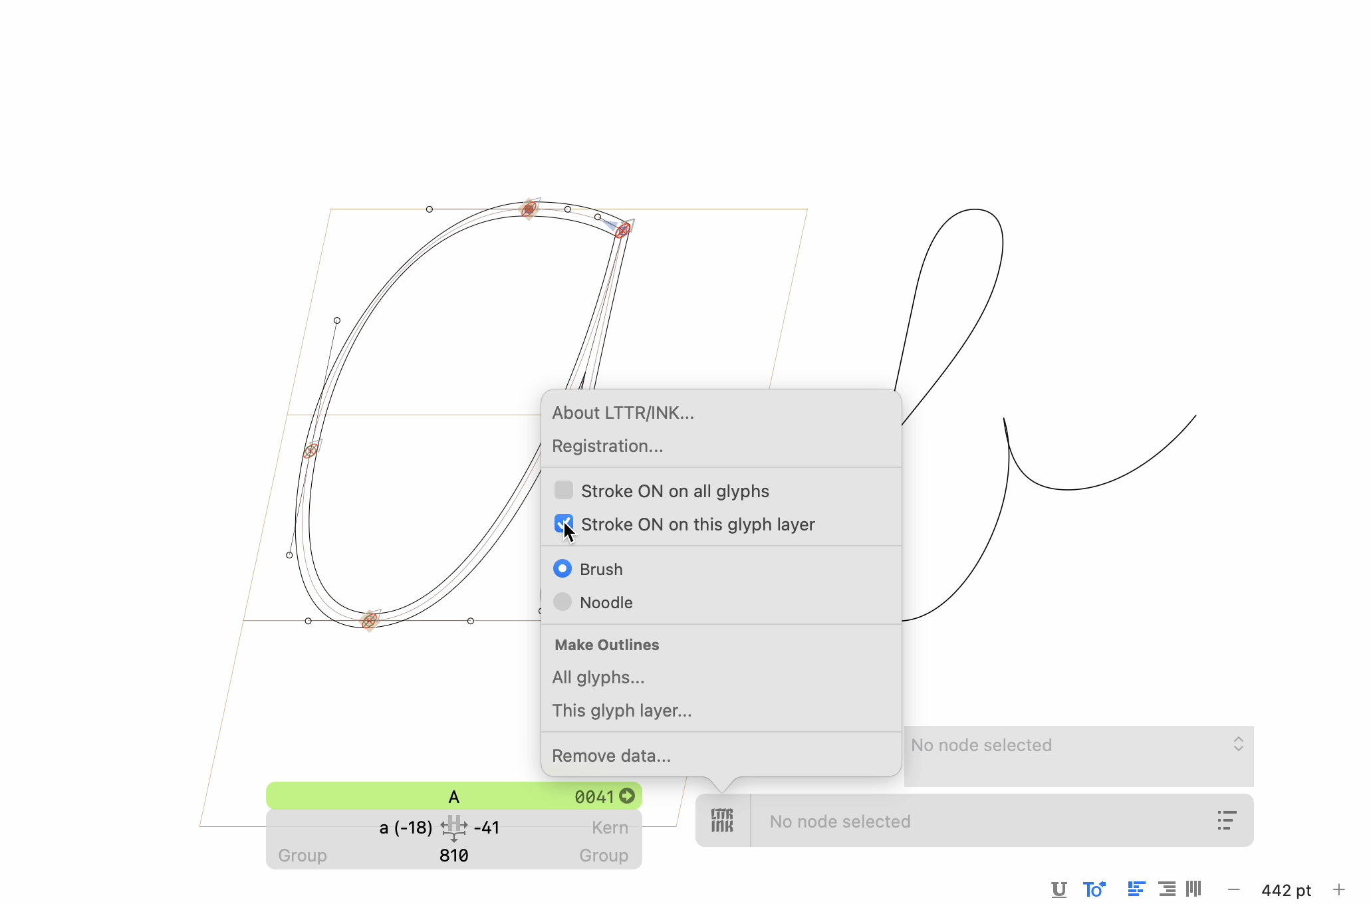Click the right Group field
Image resolution: width=1371 pixels, height=904 pixels.
[x=604, y=855]
